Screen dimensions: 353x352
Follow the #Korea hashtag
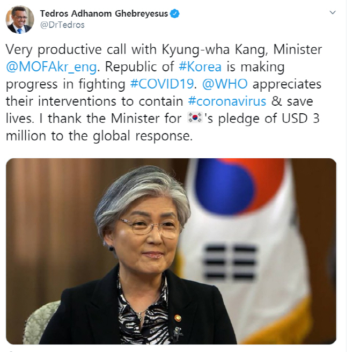click(x=200, y=67)
